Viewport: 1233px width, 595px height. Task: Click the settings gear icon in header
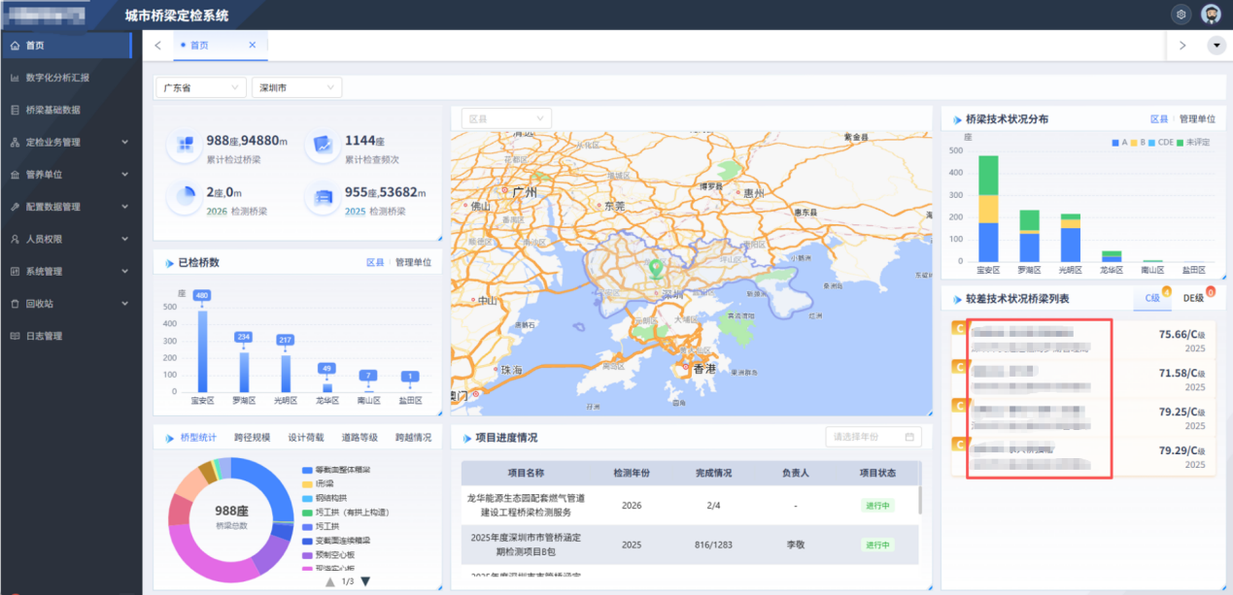tap(1181, 14)
